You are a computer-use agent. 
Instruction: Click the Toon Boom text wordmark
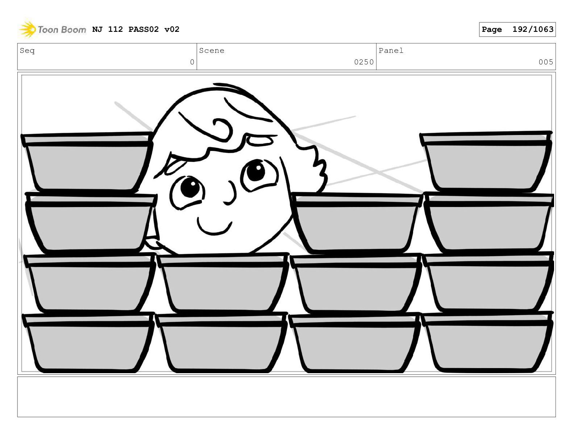click(x=62, y=30)
